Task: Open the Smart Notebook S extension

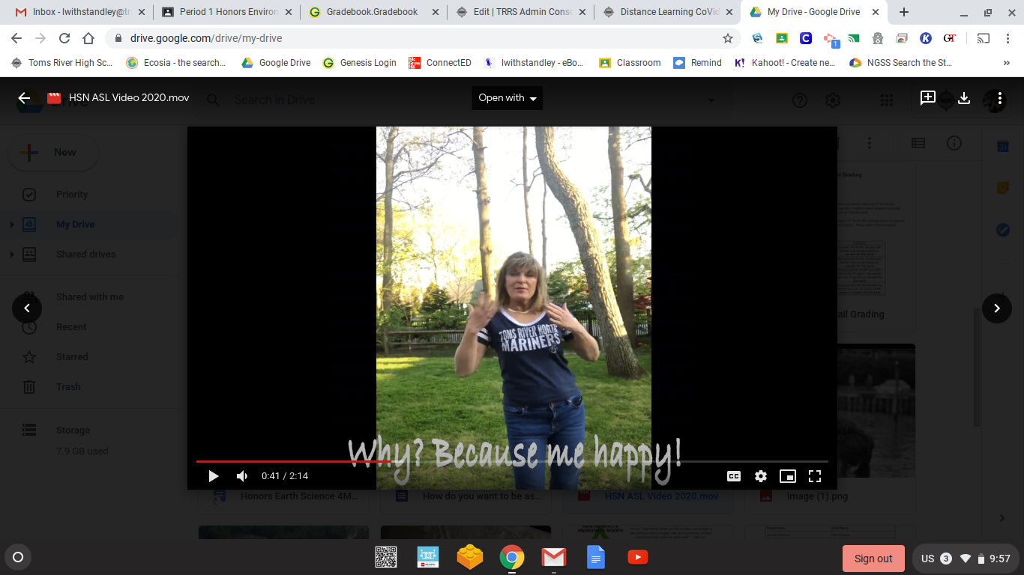Action: click(x=757, y=38)
